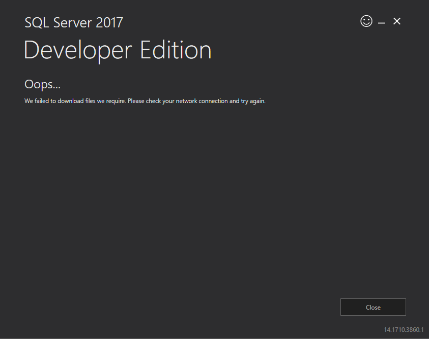Click the emoticon left of the minimize control
The width and height of the screenshot is (429, 339).
pos(366,21)
